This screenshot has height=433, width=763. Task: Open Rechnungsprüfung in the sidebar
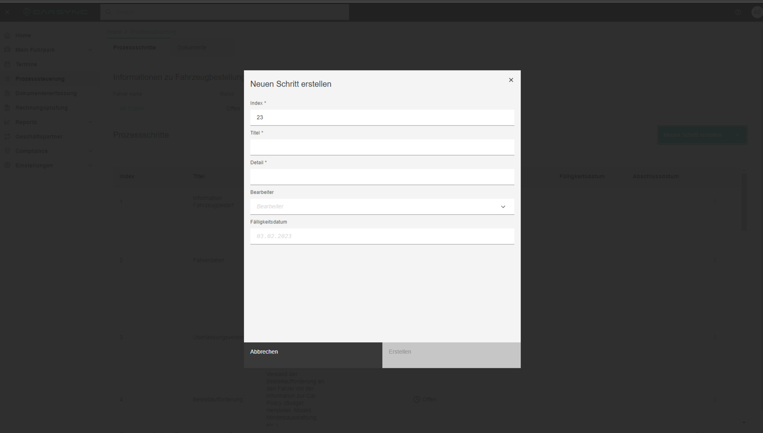(41, 108)
